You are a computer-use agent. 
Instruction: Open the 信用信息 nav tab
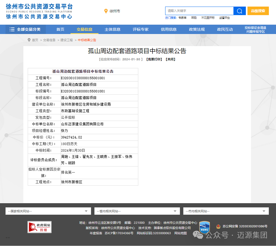click(x=169, y=29)
